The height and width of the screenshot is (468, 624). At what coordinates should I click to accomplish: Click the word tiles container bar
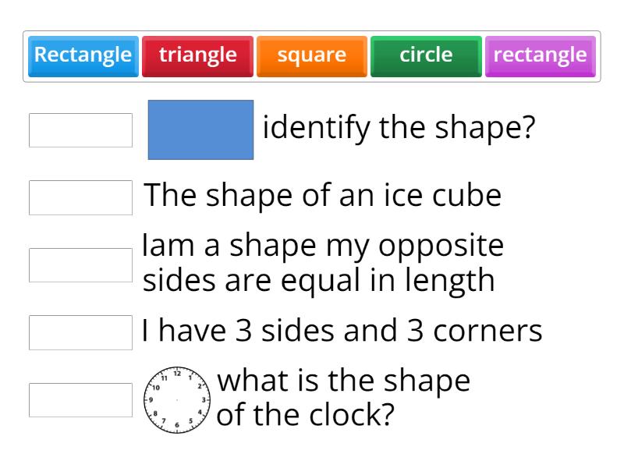[312, 55]
